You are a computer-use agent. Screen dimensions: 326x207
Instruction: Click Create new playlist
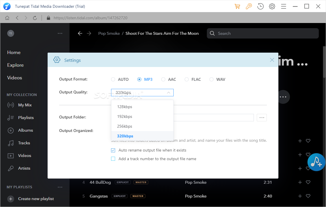[x=36, y=199]
